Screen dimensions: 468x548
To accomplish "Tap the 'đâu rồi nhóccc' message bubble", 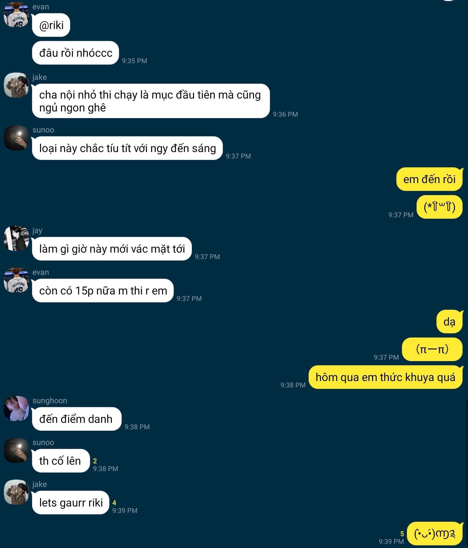I will [x=75, y=53].
